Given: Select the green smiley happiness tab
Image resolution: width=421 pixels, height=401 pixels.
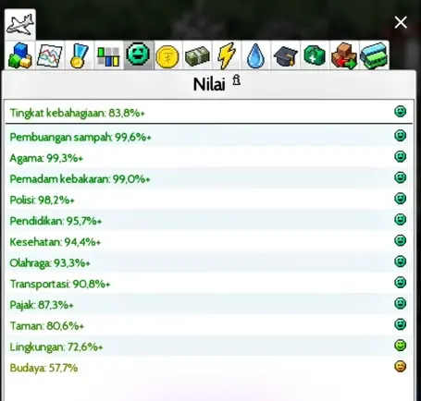Looking at the screenshot, I should click(x=138, y=55).
